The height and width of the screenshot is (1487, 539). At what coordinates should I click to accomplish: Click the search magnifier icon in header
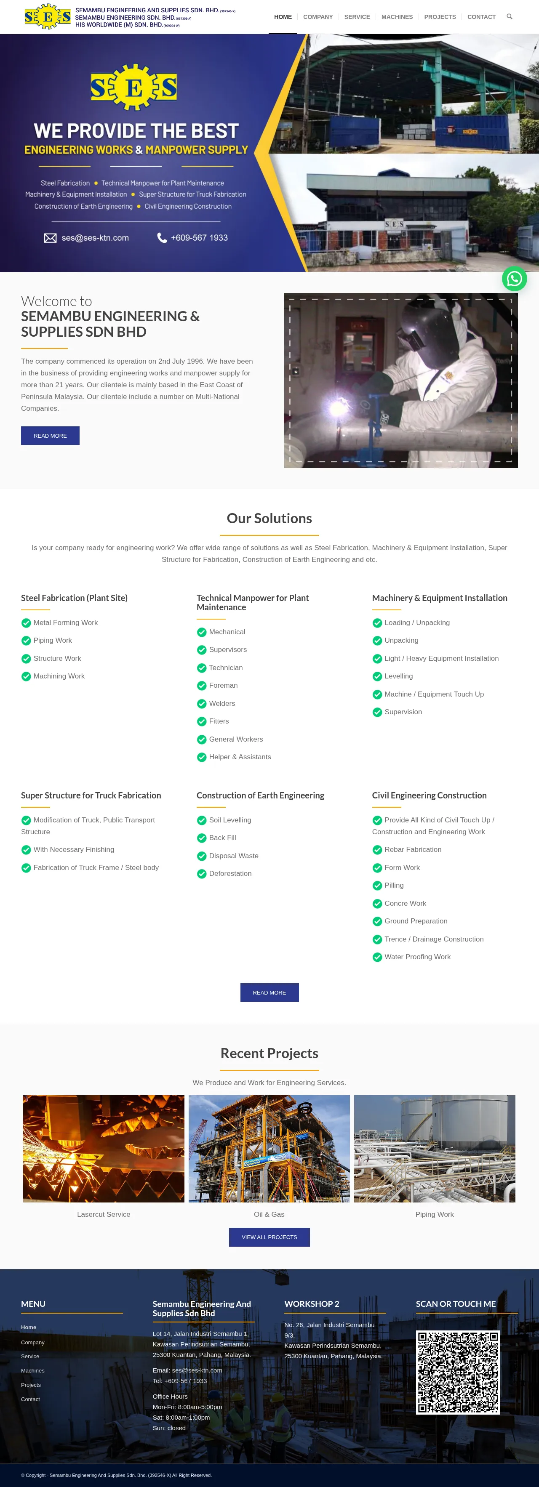click(509, 17)
